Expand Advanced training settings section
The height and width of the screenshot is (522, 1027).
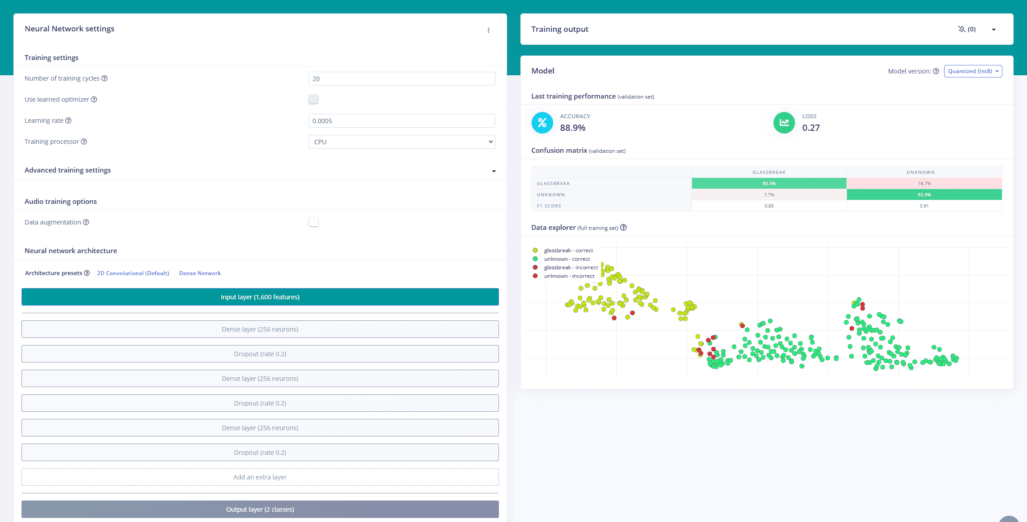[494, 171]
